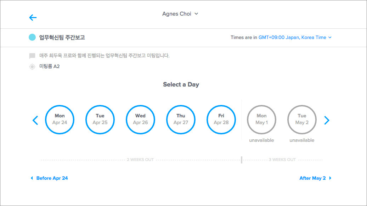Open the After May 2 link
367x206 pixels.
pos(312,178)
